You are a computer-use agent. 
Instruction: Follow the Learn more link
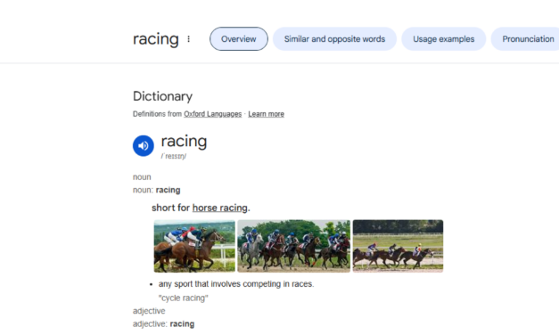[x=266, y=114]
